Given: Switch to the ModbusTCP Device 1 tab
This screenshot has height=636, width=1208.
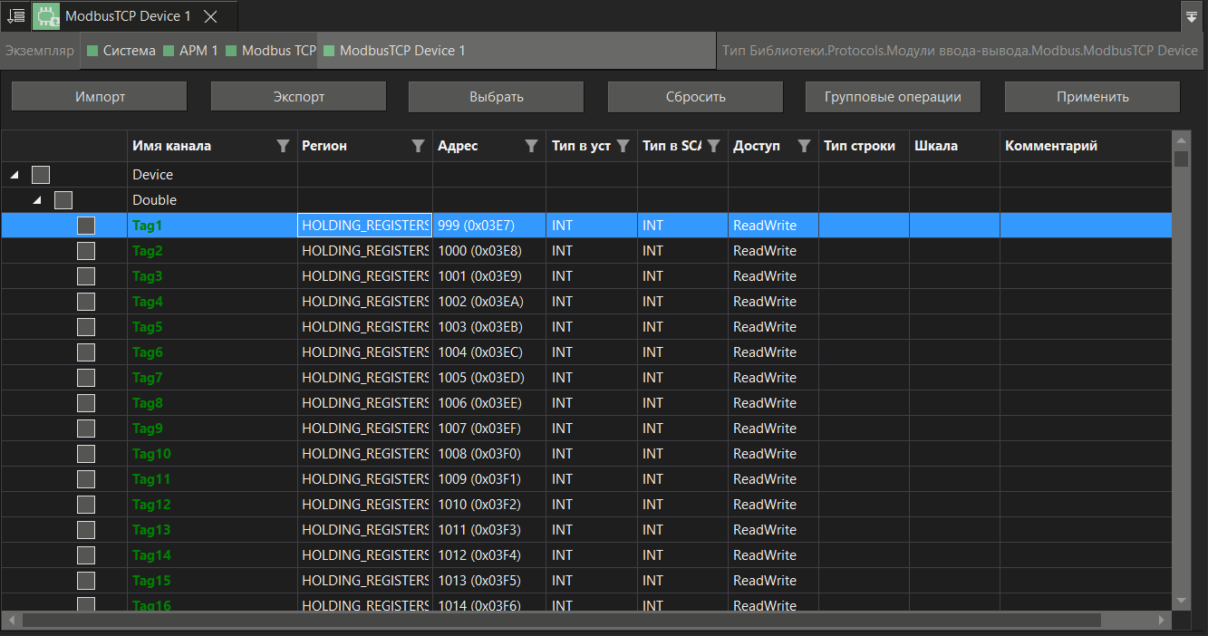Looking at the screenshot, I should 127,15.
